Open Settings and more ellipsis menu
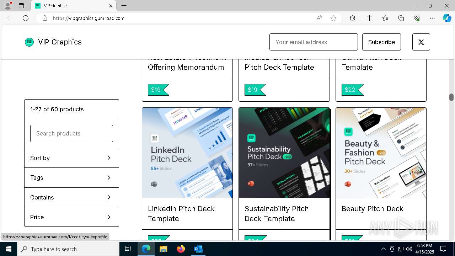The width and height of the screenshot is (455, 256). tap(432, 18)
